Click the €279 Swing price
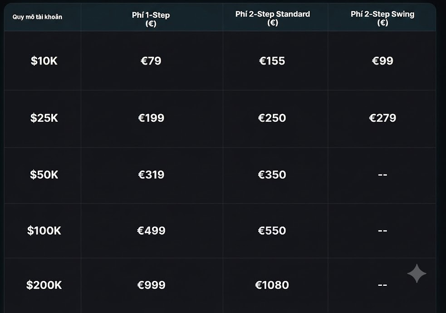446x313 pixels. 382,118
